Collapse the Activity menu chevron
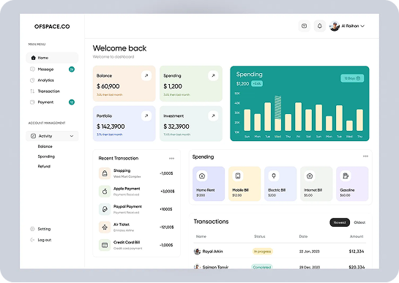Image resolution: width=399 pixels, height=283 pixels. pos(72,136)
